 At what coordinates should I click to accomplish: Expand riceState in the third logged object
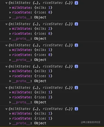point(10,55)
